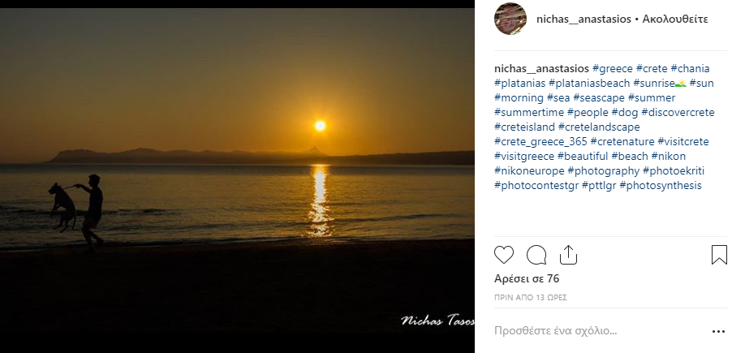This screenshot has width=745, height=353.
Task: Open nichas__anastasios username in caption
Action: pyautogui.click(x=541, y=68)
